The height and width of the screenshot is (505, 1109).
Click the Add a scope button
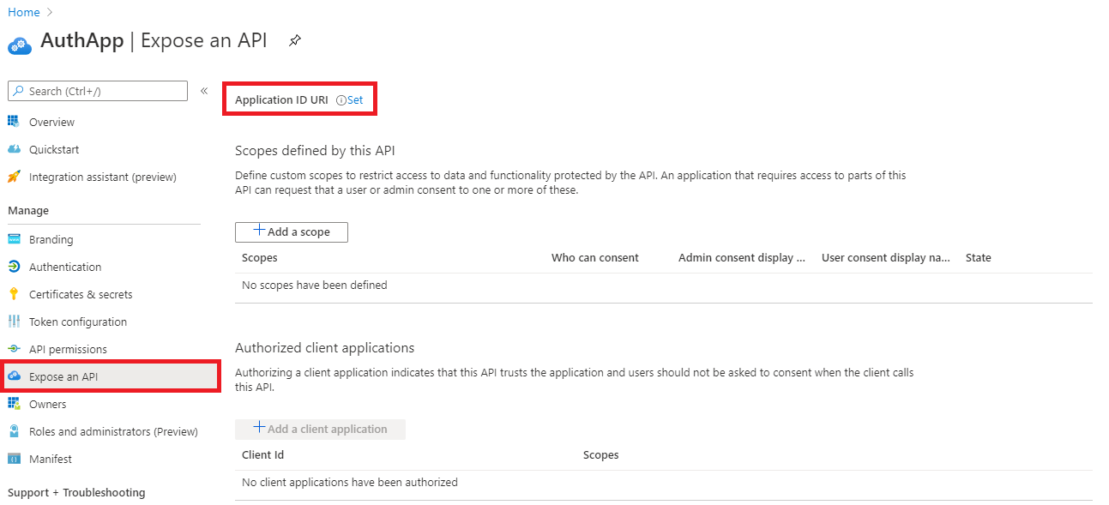(291, 231)
